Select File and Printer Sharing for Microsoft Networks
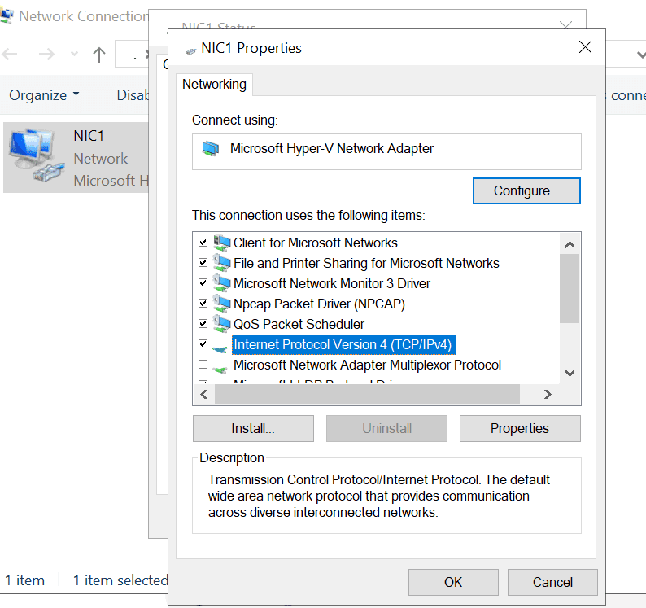 tap(366, 263)
